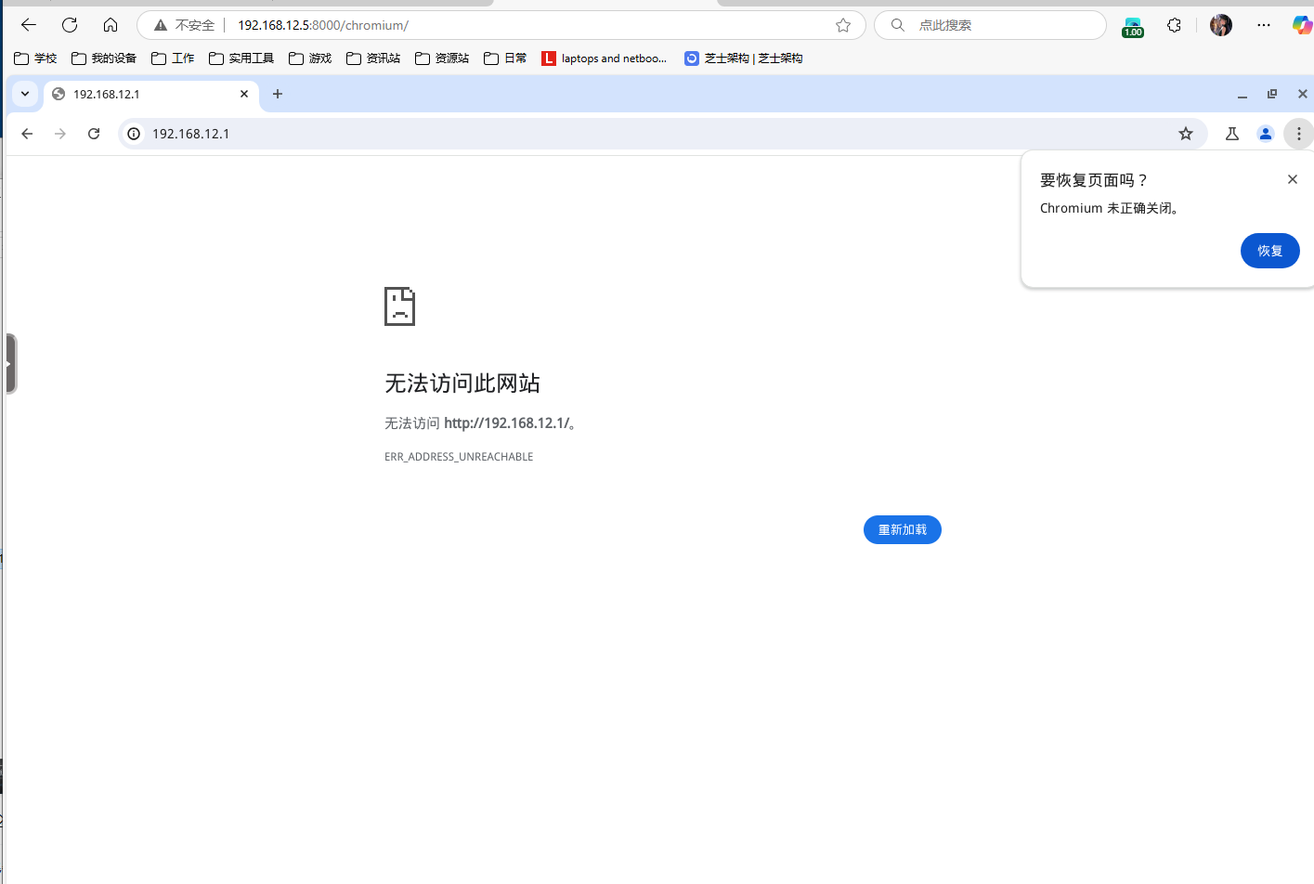Click the outer browser URL 192.168.12.5:8000/chromium/

pos(323,25)
